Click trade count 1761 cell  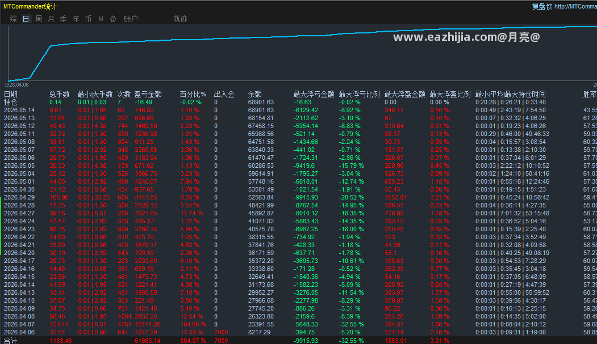pos(124,324)
